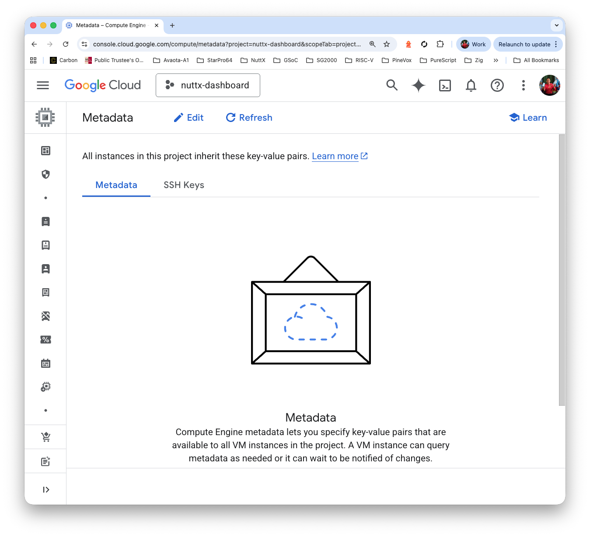Screen dimensions: 590x537
Task: Switch to the SSH Keys tab
Action: point(184,185)
